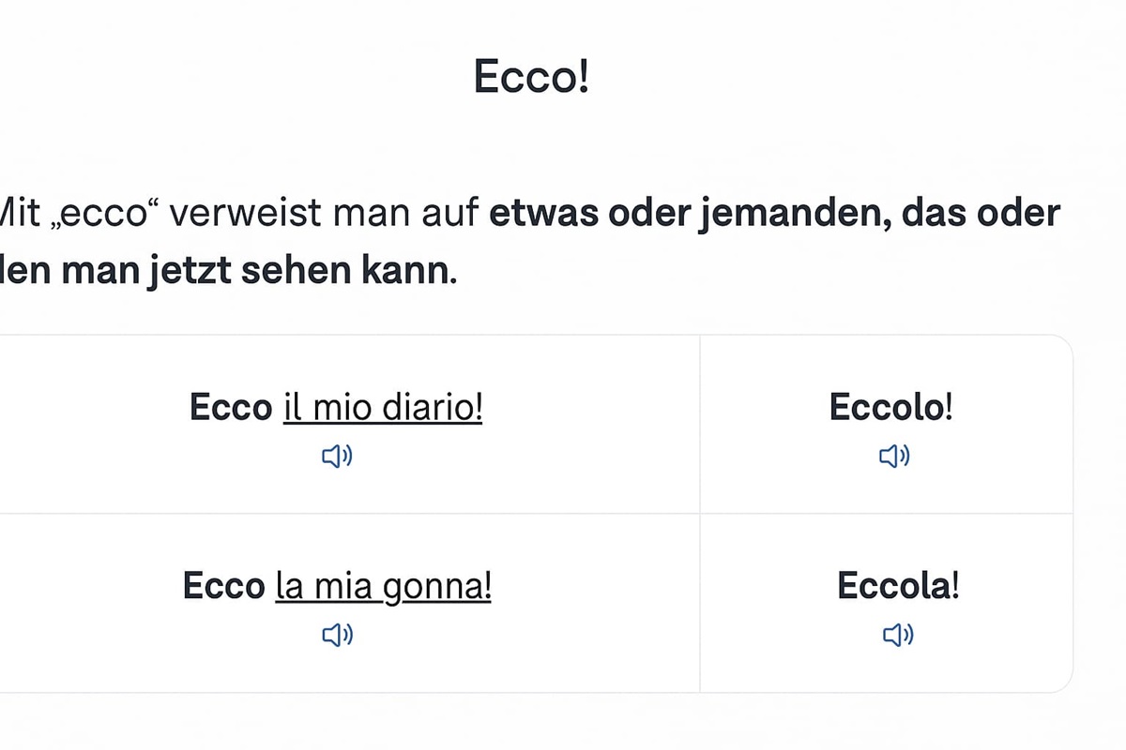Click the bold text "man jetzt sehen kann"
The width and height of the screenshot is (1126, 750).
coord(253,272)
